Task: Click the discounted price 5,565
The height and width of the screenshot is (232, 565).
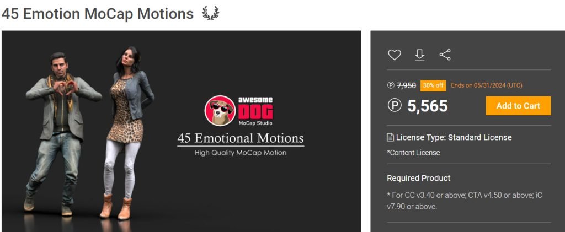Action: 428,106
